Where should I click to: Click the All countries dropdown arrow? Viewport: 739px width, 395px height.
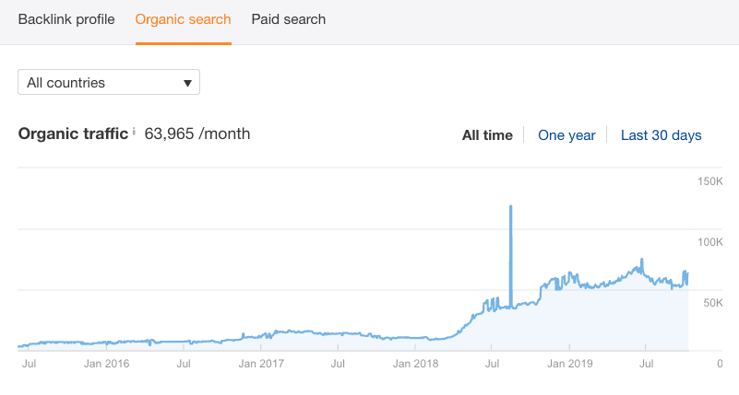click(x=187, y=83)
